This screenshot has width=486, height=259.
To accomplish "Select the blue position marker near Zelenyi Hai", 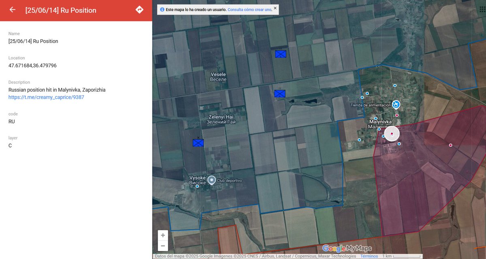I will [x=279, y=94].
